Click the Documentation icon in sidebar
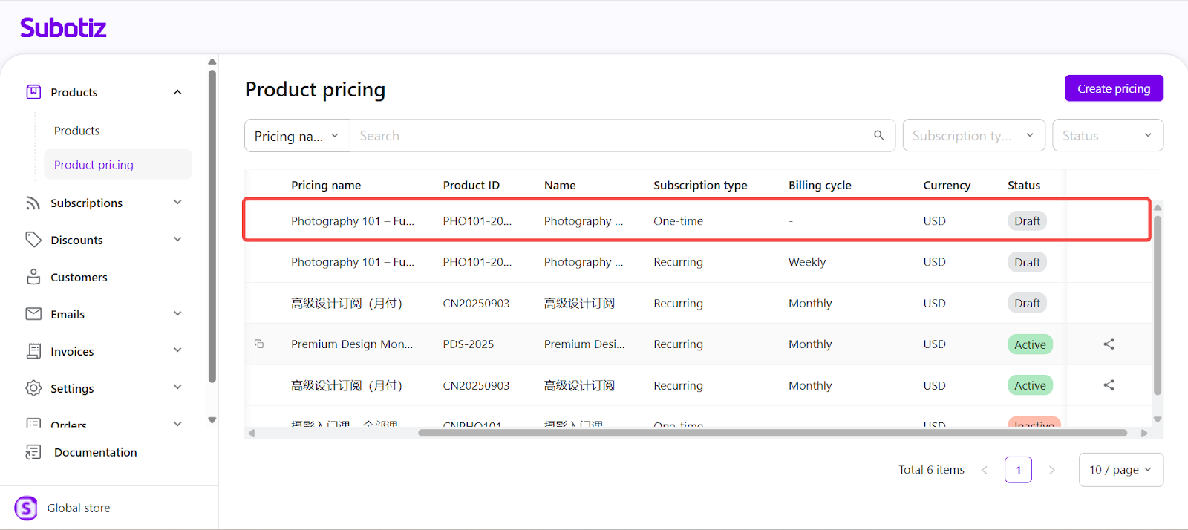The width and height of the screenshot is (1188, 530). (x=33, y=452)
